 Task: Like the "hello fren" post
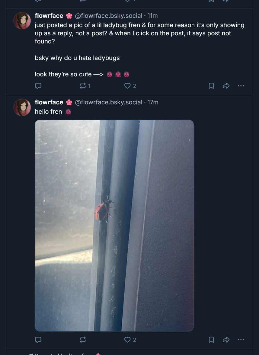[x=127, y=340]
